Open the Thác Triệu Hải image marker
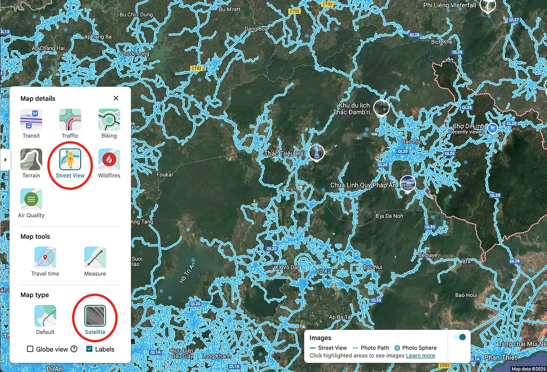Image resolution: width=547 pixels, height=372 pixels. click(x=316, y=152)
